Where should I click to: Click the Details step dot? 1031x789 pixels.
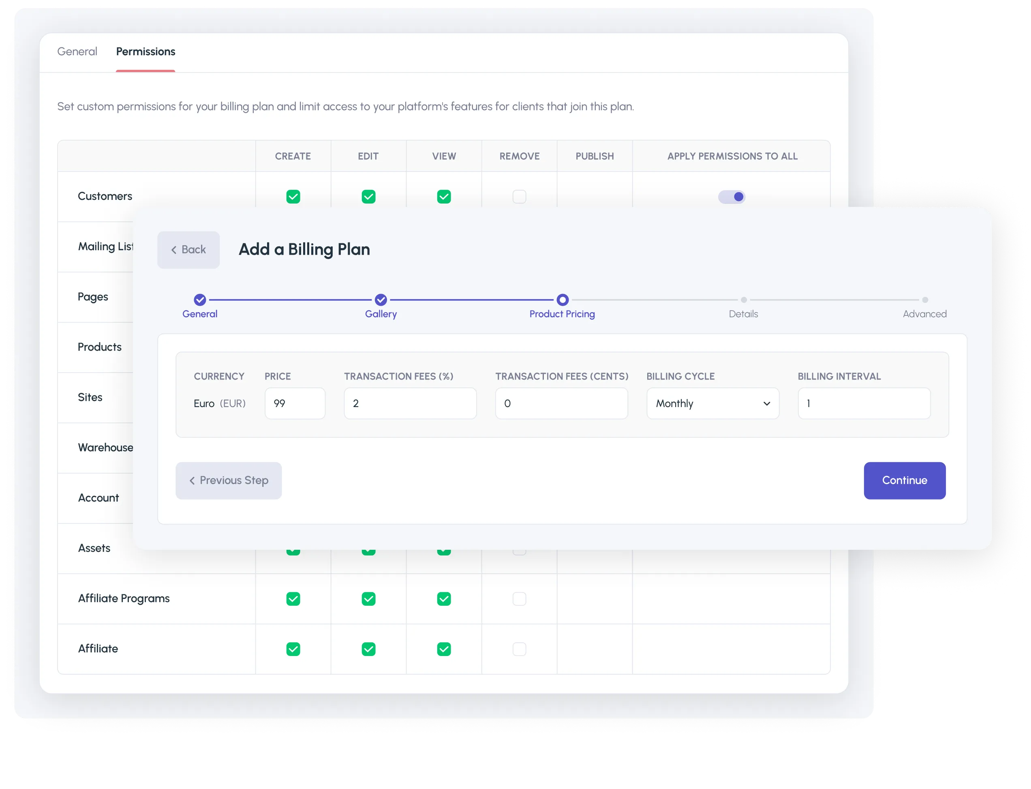744,300
